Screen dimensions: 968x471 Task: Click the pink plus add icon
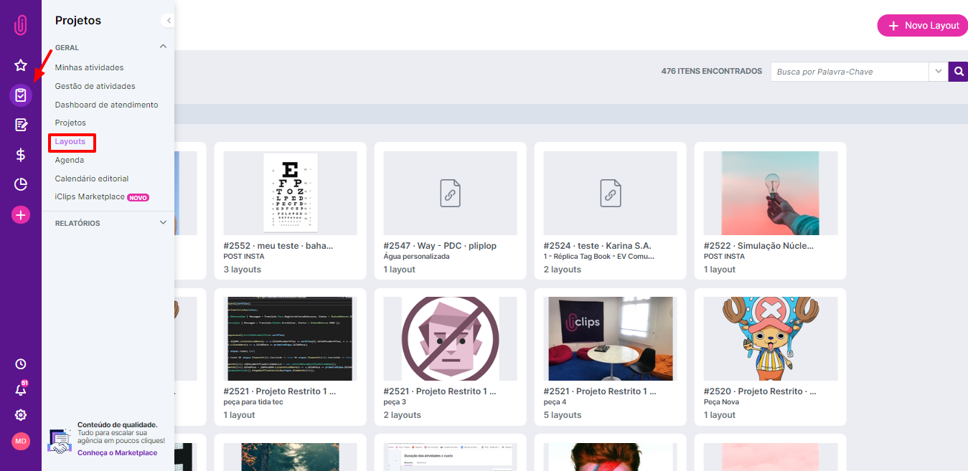coord(21,214)
